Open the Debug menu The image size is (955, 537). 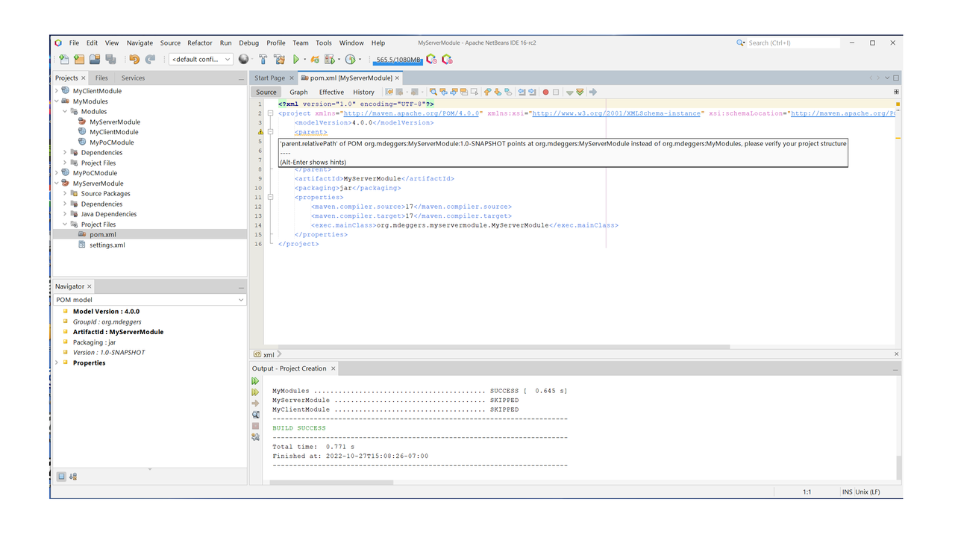248,43
